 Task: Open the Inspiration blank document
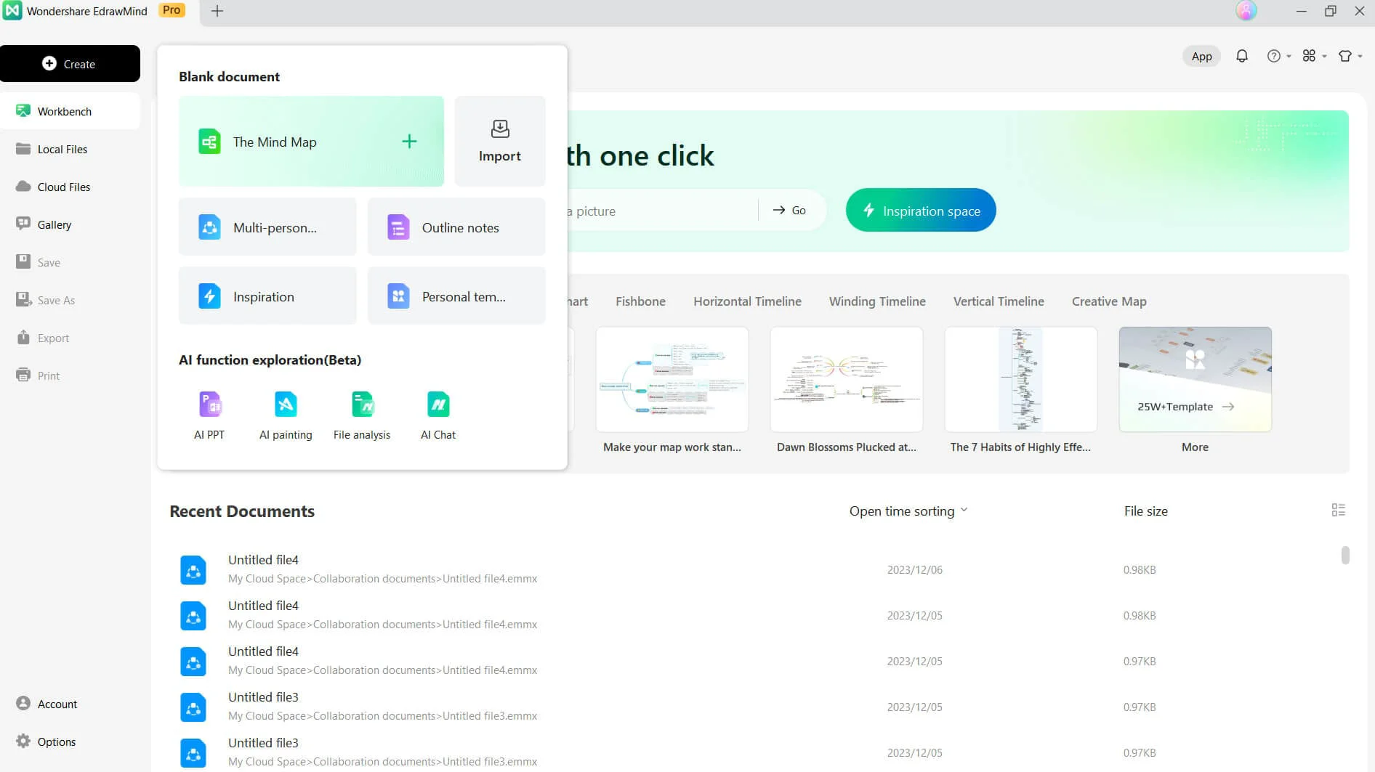pos(267,296)
